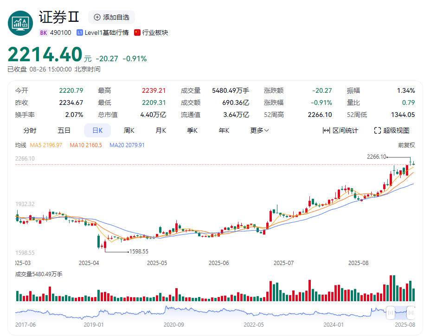Click the China flag icon
Viewport: 424px width, 336px height.
click(137, 32)
